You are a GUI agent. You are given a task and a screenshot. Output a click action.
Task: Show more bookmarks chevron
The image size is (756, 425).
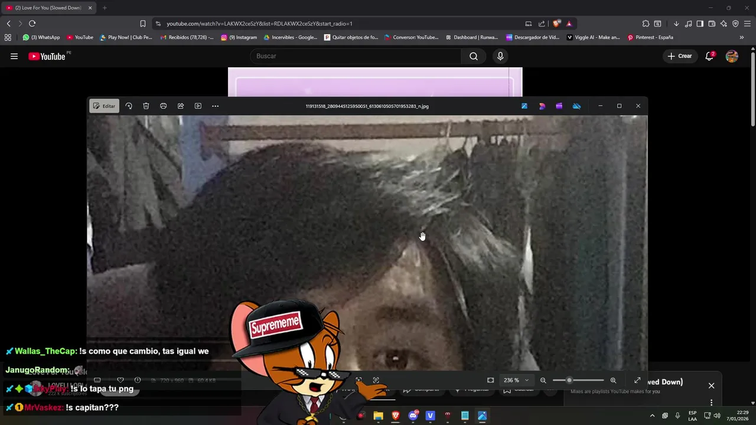click(x=741, y=37)
